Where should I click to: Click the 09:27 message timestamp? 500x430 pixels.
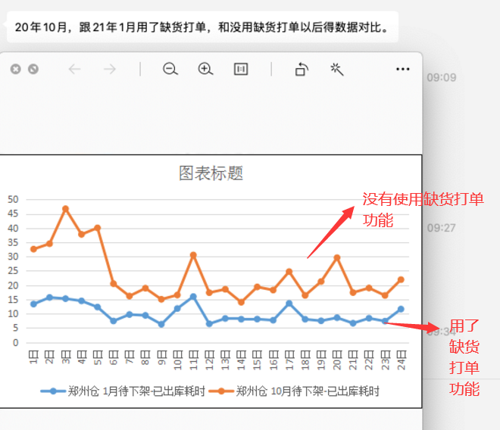pos(441,227)
